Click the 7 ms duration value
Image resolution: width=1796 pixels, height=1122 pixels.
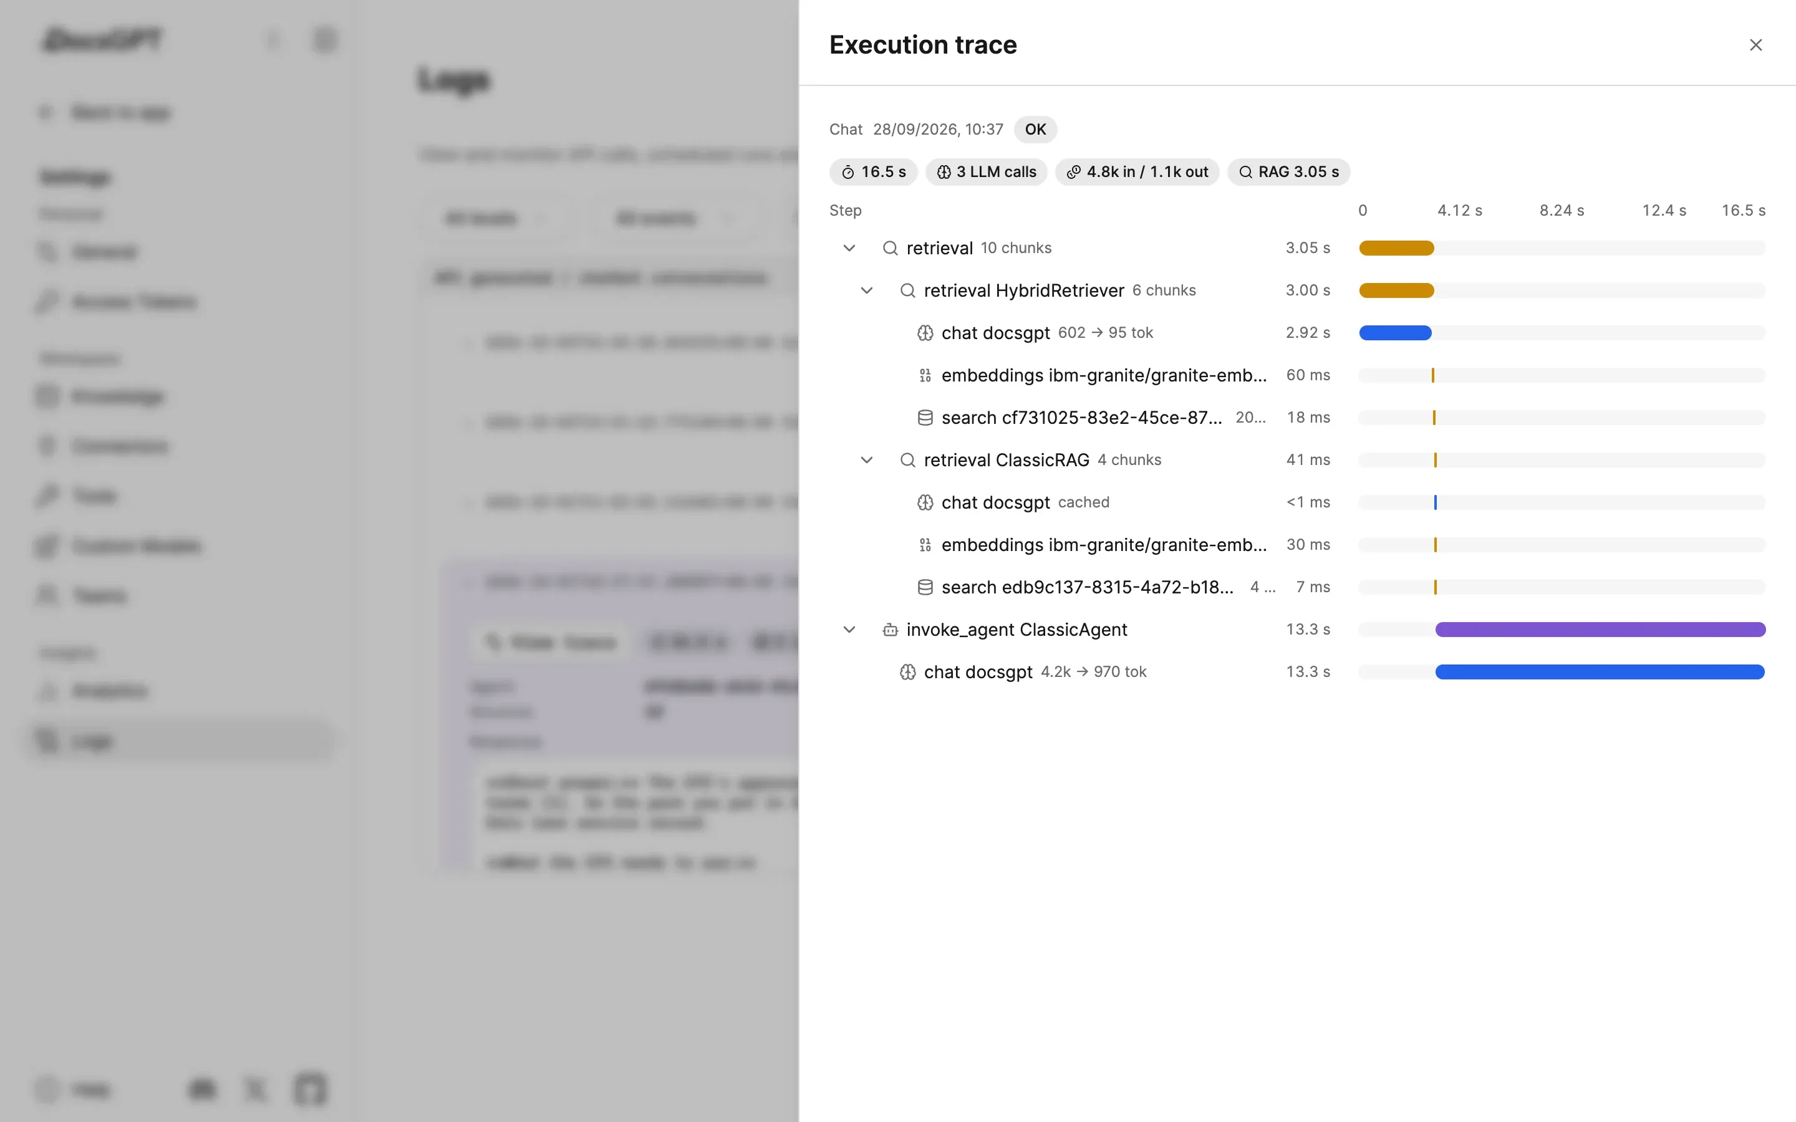coord(1313,587)
